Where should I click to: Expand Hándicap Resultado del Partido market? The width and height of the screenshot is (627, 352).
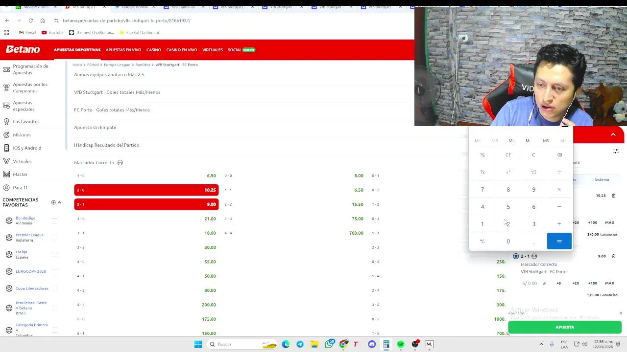pyautogui.click(x=106, y=145)
